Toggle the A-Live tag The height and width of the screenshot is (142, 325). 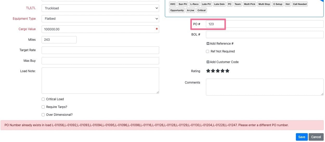(x=191, y=10)
